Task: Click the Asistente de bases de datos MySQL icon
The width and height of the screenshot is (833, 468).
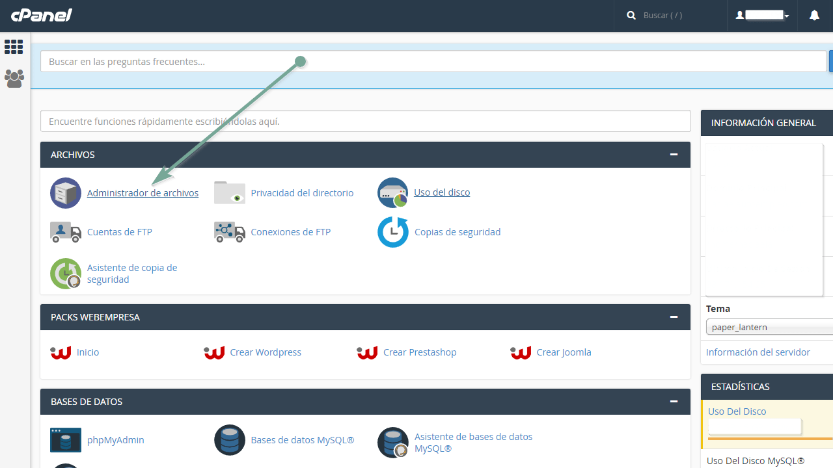Action: [x=393, y=443]
